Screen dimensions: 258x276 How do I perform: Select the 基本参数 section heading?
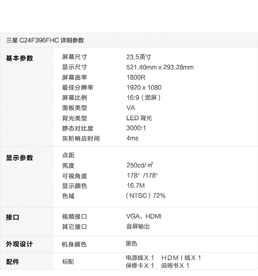click(20, 58)
